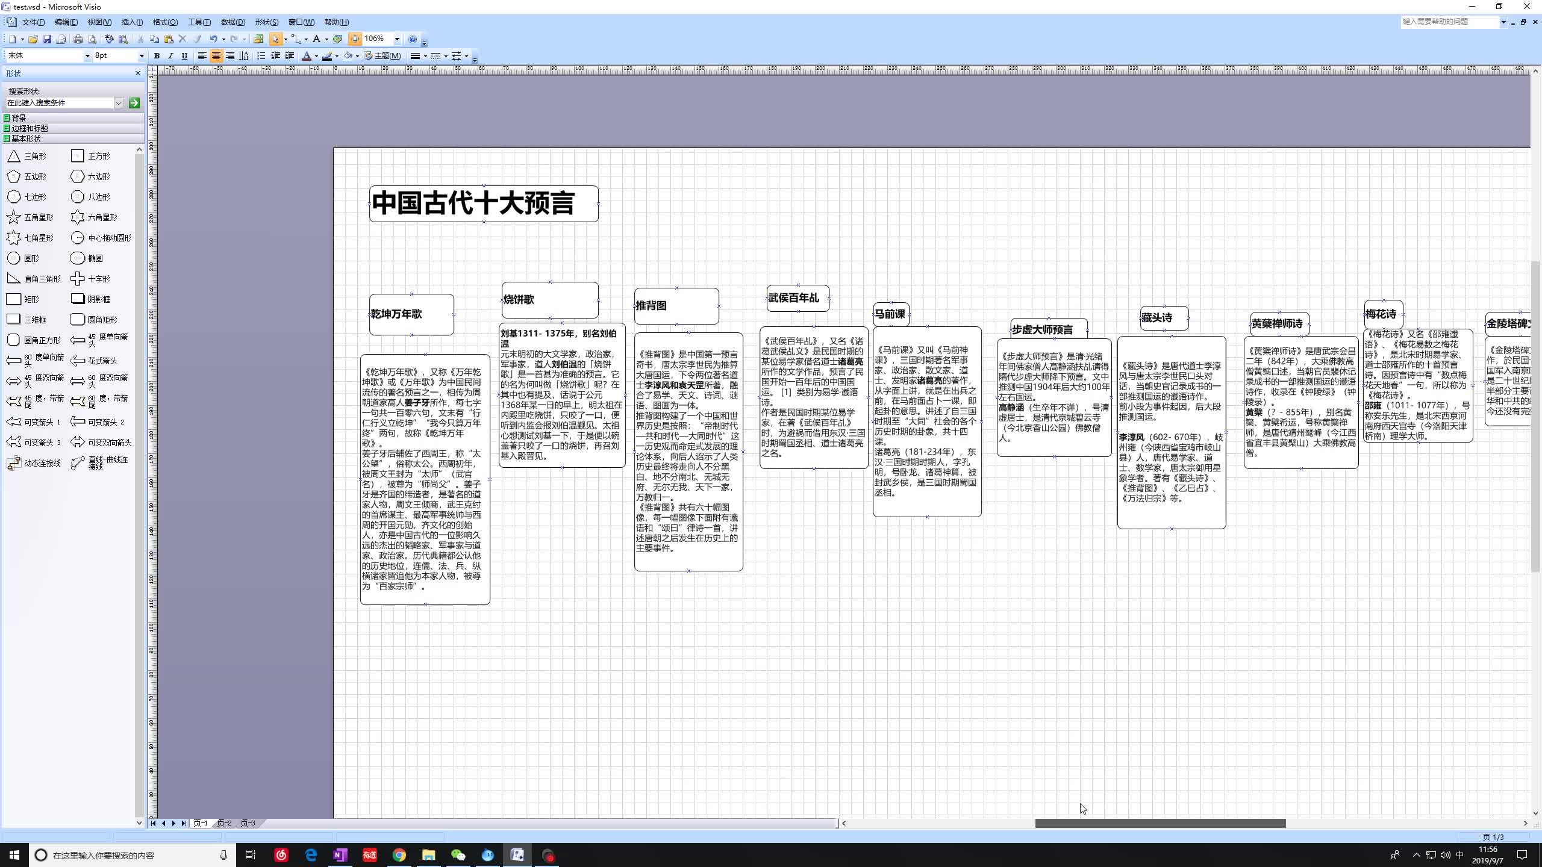Expand the 背景 stencil title bar

point(73,118)
